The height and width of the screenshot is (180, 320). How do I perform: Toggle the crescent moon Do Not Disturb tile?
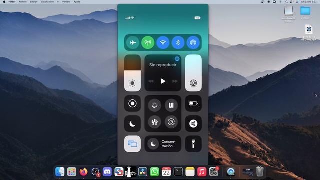pyautogui.click(x=132, y=124)
